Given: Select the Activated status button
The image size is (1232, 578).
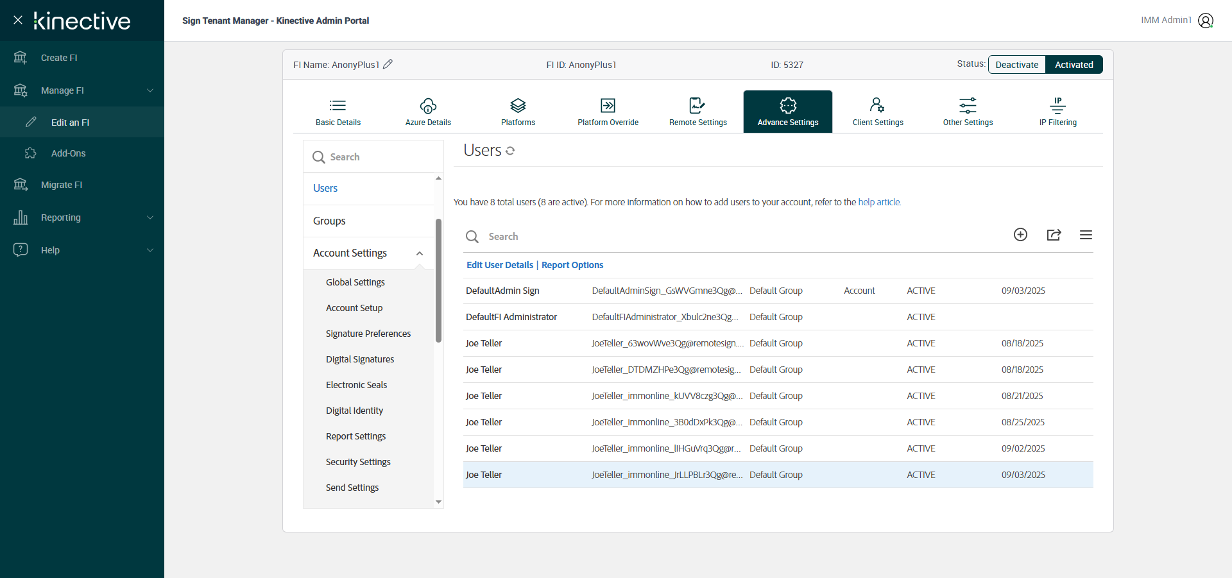Looking at the screenshot, I should click(x=1074, y=65).
